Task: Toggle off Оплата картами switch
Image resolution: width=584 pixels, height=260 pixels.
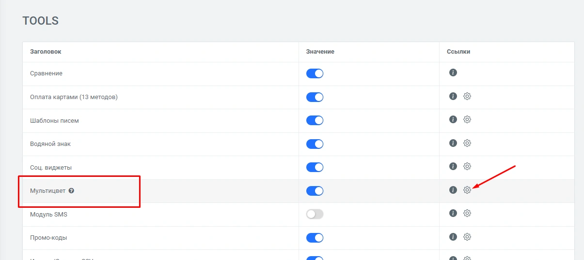Action: (x=315, y=97)
